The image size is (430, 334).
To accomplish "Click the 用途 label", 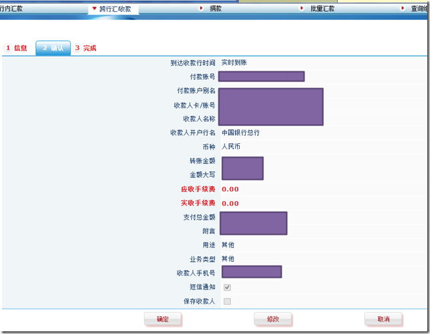I will pos(209,245).
